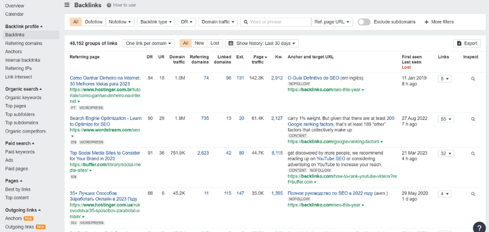Open the Backlink type dropdown
489x232 pixels.
point(156,22)
